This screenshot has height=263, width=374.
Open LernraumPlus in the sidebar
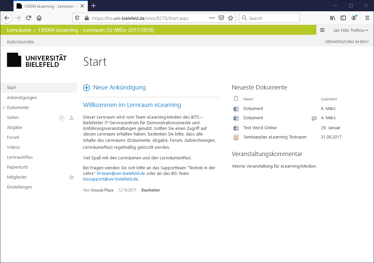pyautogui.click(x=20, y=157)
